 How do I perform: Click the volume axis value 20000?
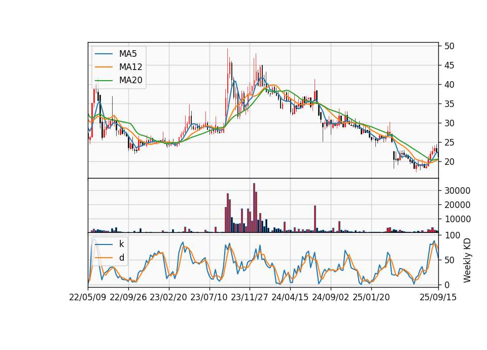[x=457, y=205]
